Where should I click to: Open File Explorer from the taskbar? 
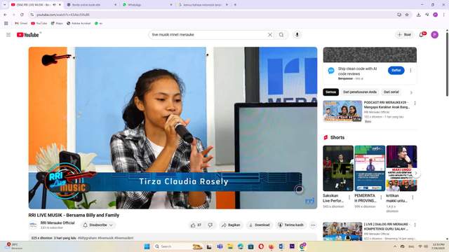230,246
